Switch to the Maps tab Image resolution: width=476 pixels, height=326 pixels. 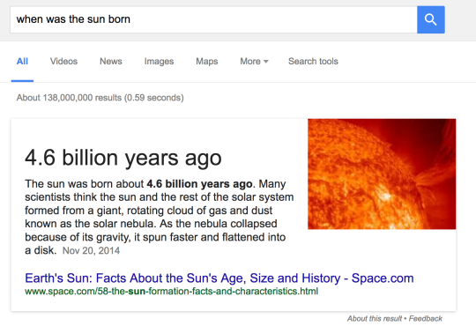tap(207, 62)
